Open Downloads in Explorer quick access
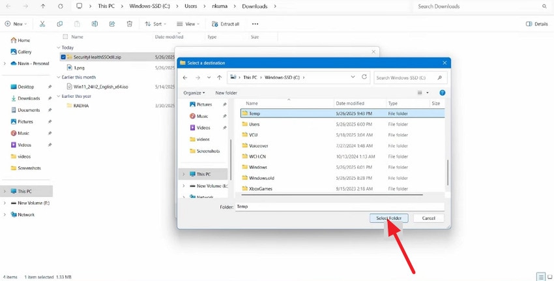 29,98
